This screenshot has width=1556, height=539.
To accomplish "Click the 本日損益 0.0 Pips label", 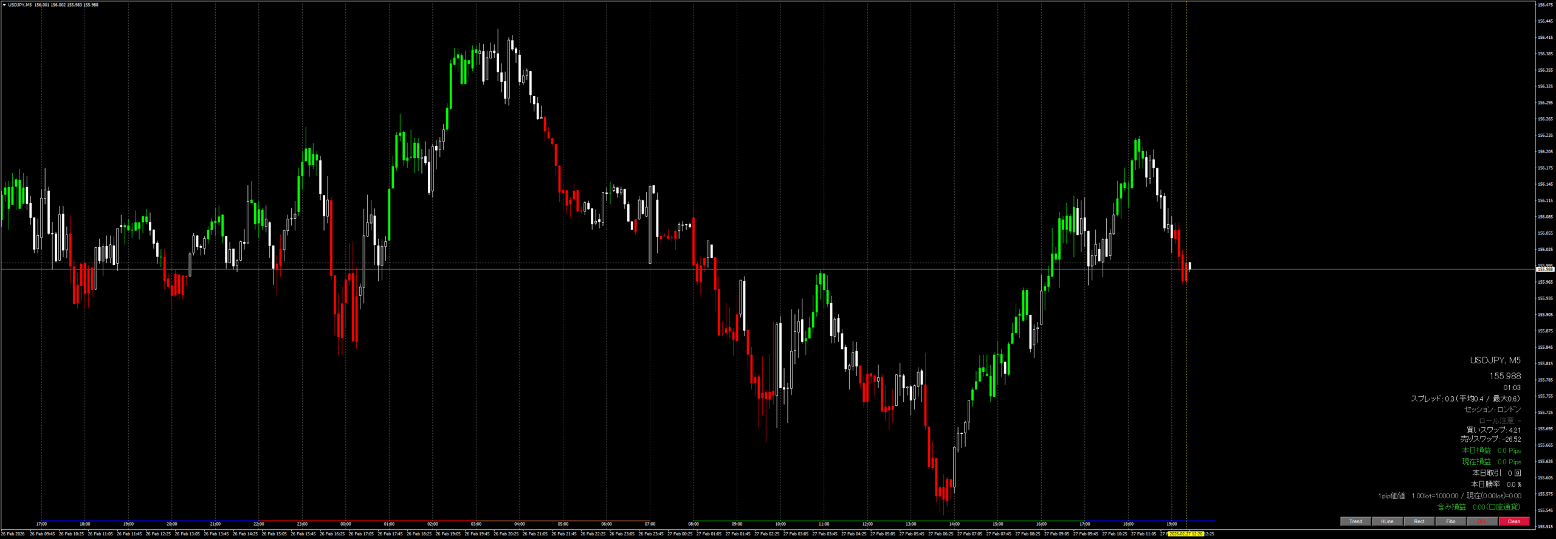I will (x=1491, y=450).
